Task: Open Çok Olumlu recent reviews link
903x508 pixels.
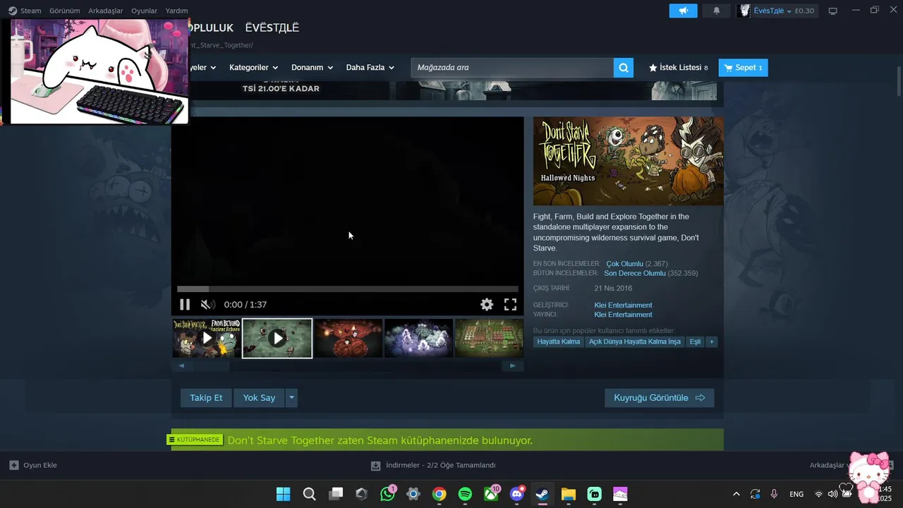Action: tap(624, 264)
